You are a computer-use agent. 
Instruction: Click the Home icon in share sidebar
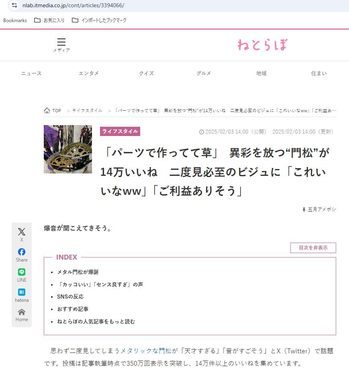[22, 315]
